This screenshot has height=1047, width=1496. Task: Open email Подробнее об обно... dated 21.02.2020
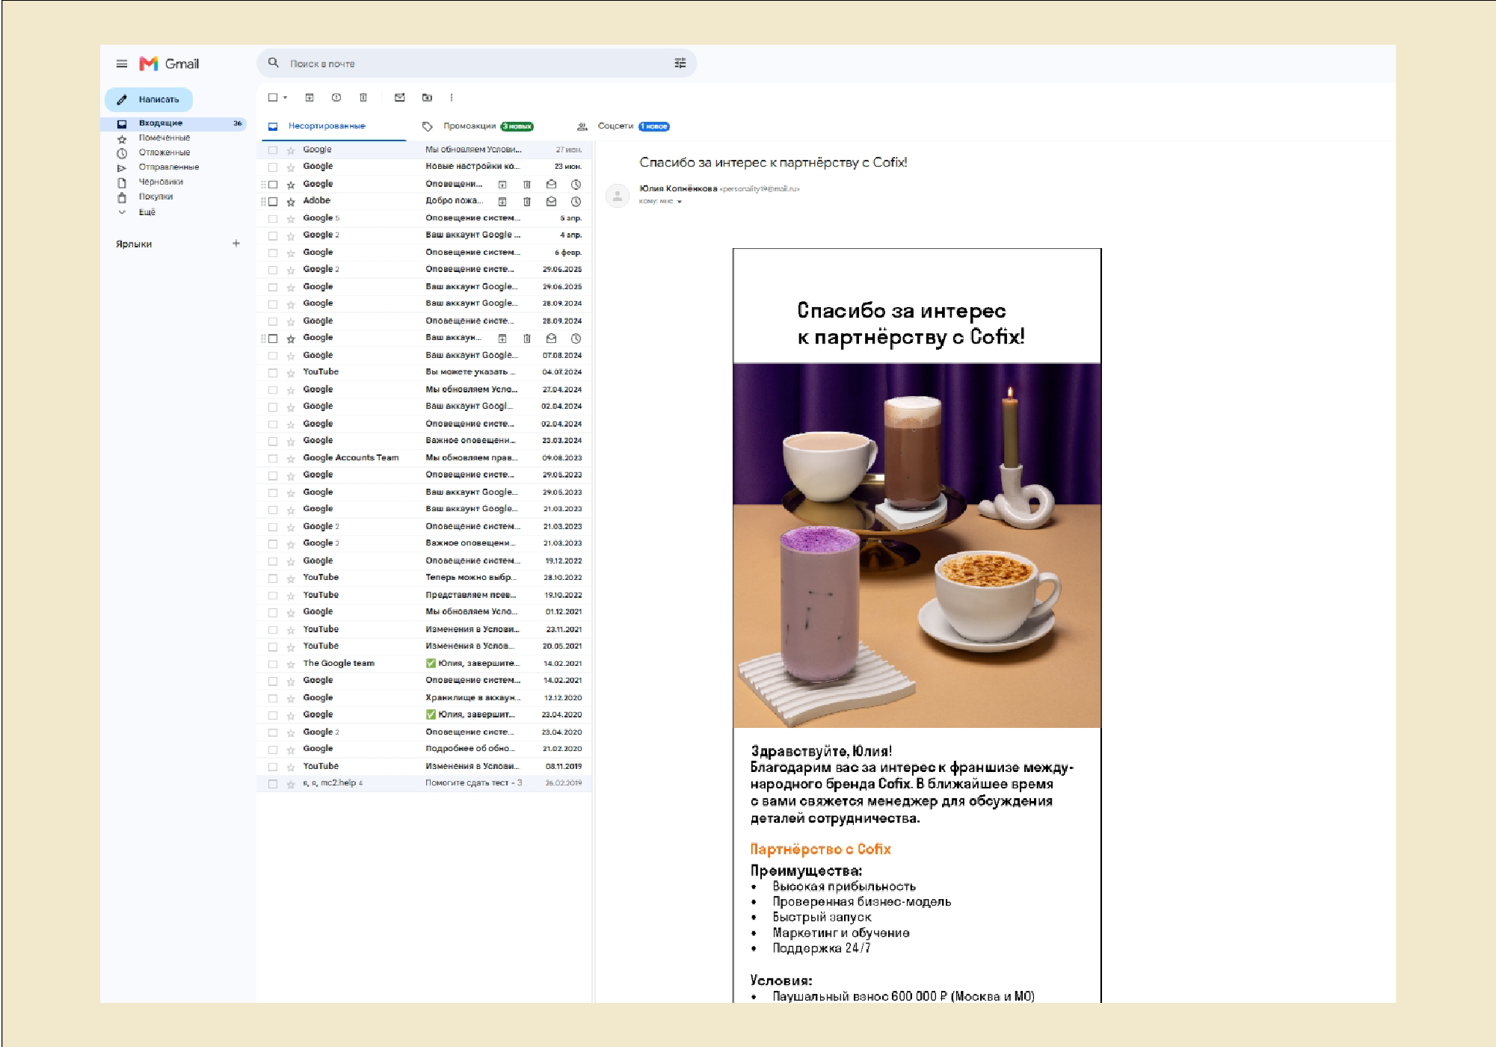tap(425, 749)
